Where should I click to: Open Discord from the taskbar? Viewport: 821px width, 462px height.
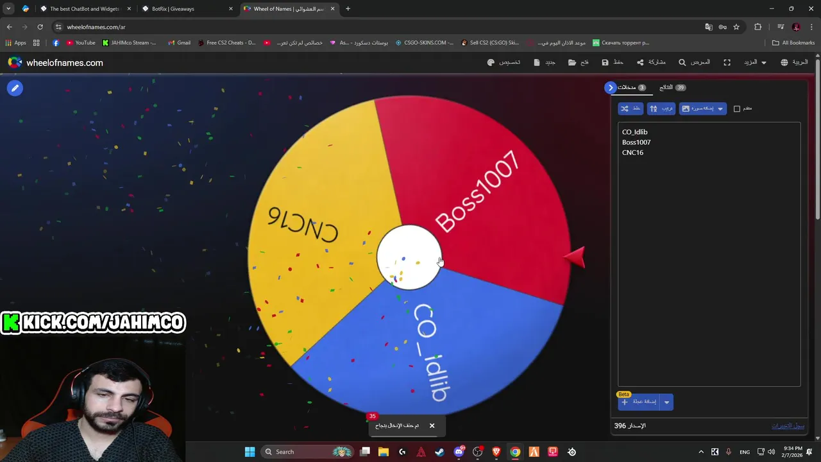click(x=459, y=452)
